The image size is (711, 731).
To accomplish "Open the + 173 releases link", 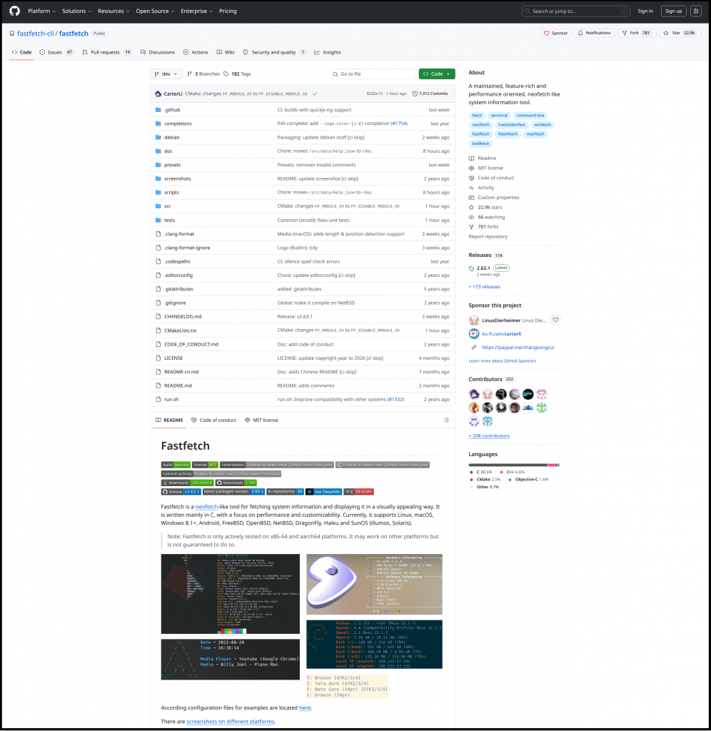I will 484,287.
